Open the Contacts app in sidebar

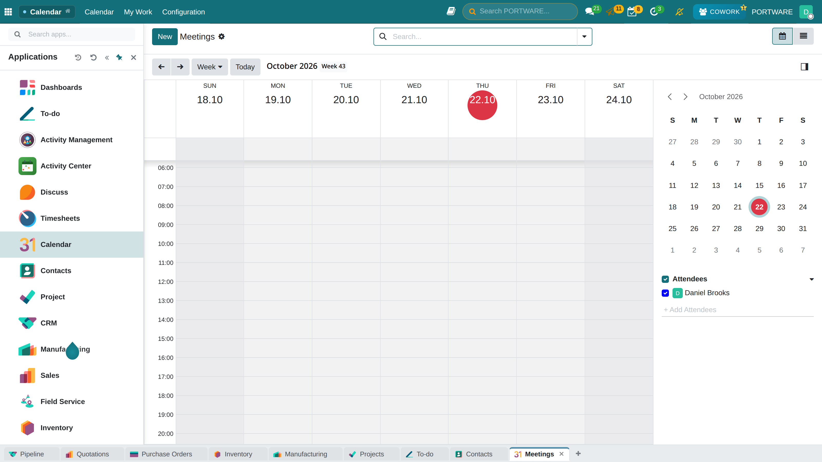(x=72, y=271)
